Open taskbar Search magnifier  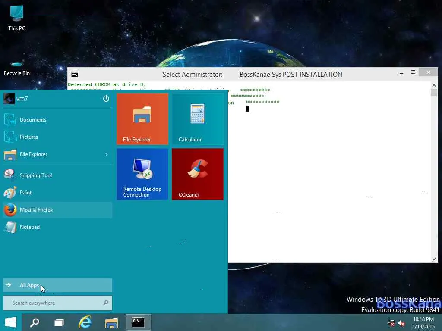(35, 322)
